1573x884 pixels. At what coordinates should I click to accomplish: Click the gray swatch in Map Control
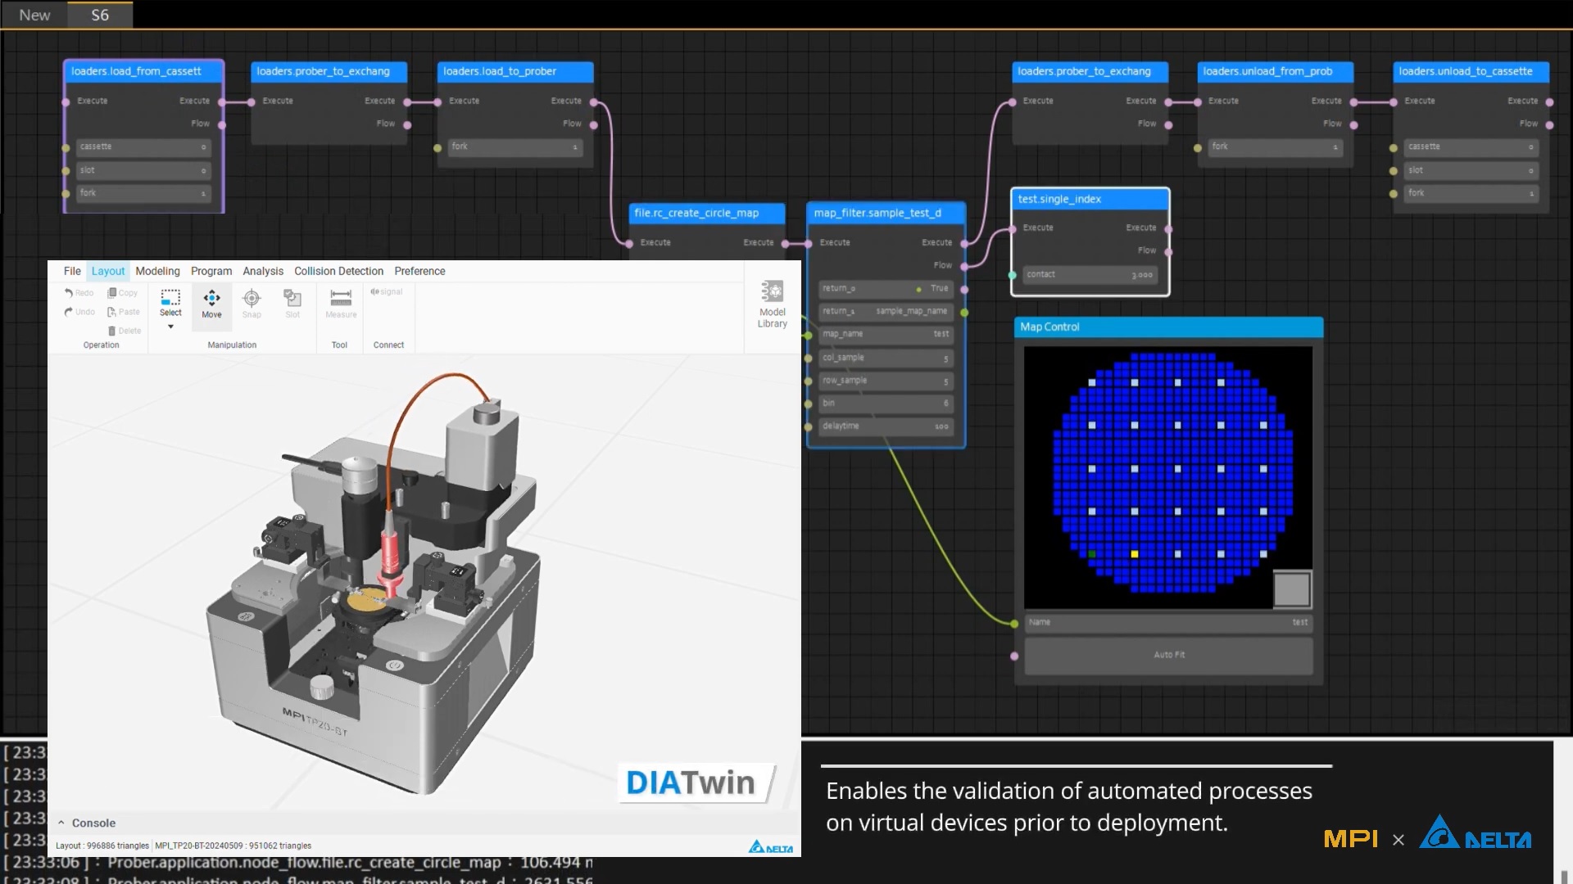(x=1292, y=589)
